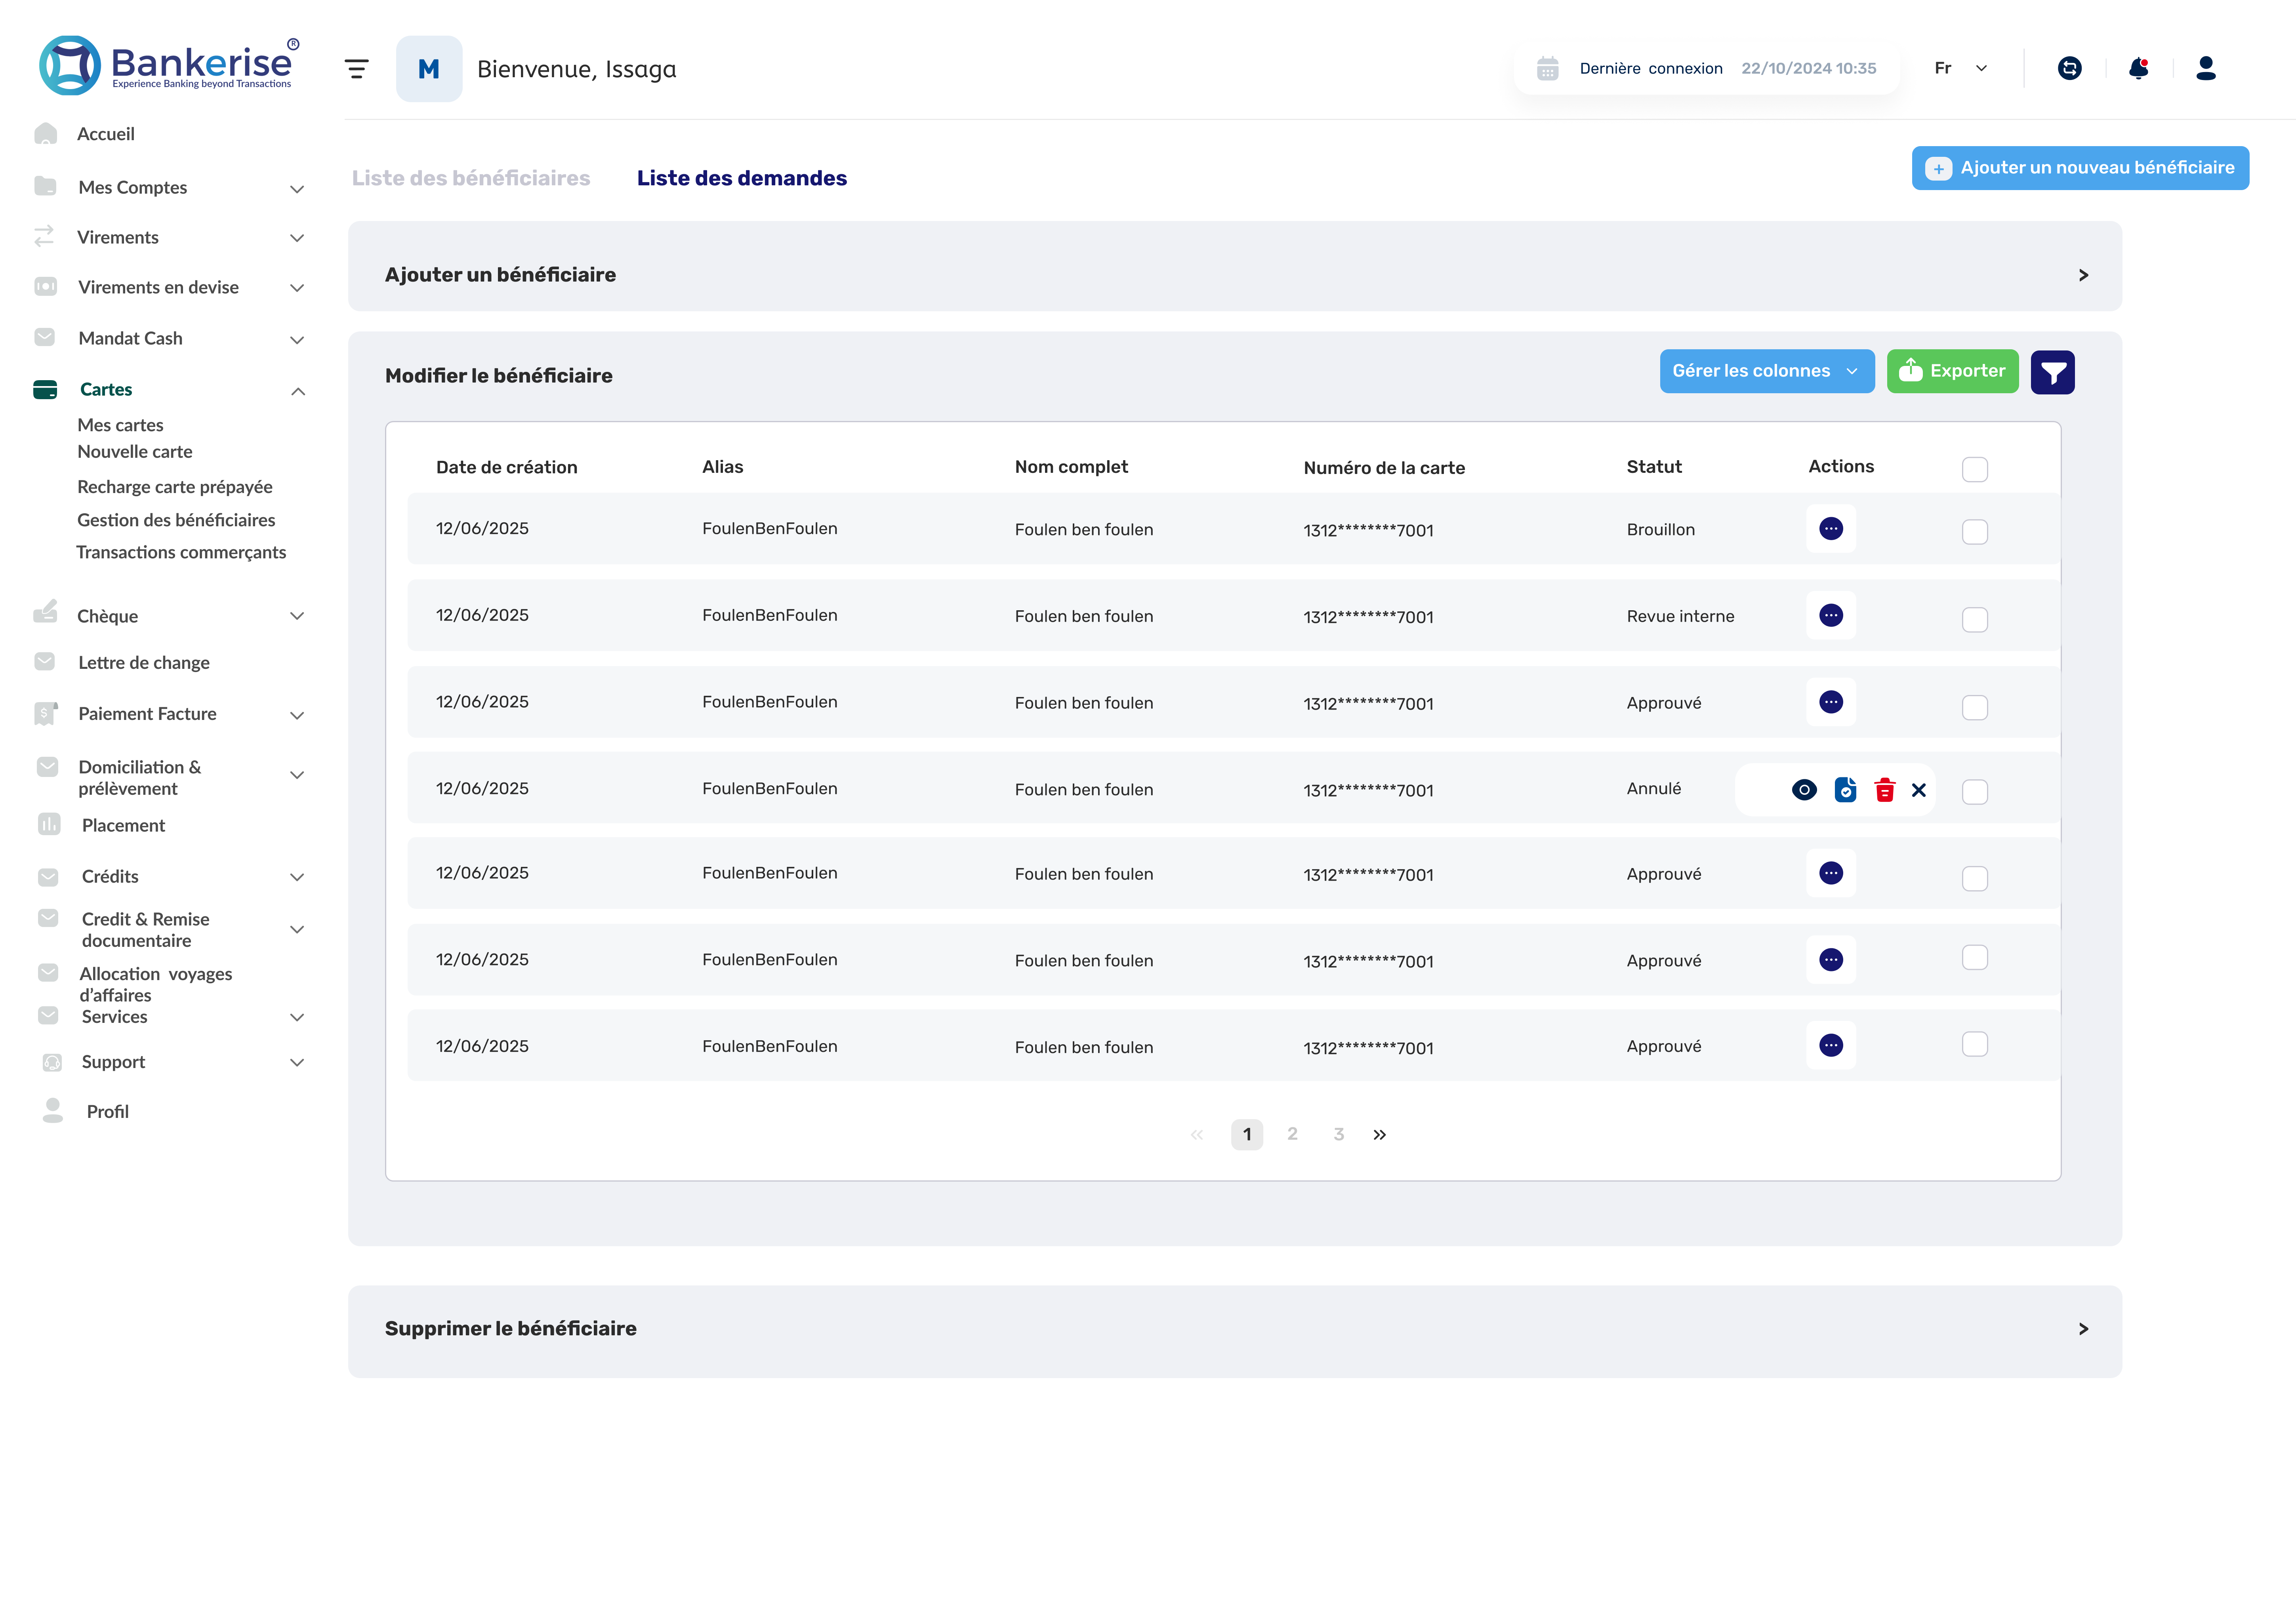Image resolution: width=2296 pixels, height=1605 pixels.
Task: Open actions menu for the Revue interne row
Action: pyautogui.click(x=1830, y=616)
